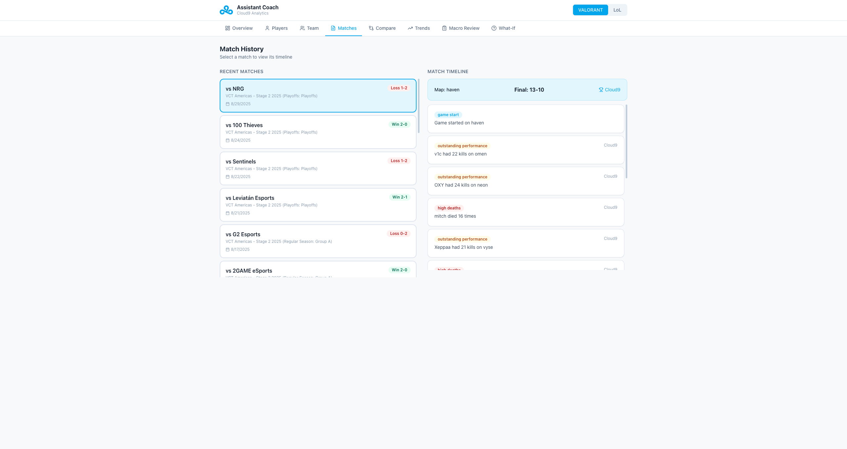Switch game toggle to LoL
Image resolution: width=847 pixels, height=449 pixels.
(x=617, y=10)
